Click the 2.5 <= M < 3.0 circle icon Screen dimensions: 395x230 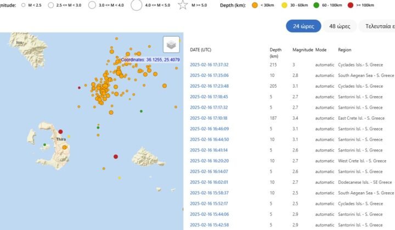50,5
